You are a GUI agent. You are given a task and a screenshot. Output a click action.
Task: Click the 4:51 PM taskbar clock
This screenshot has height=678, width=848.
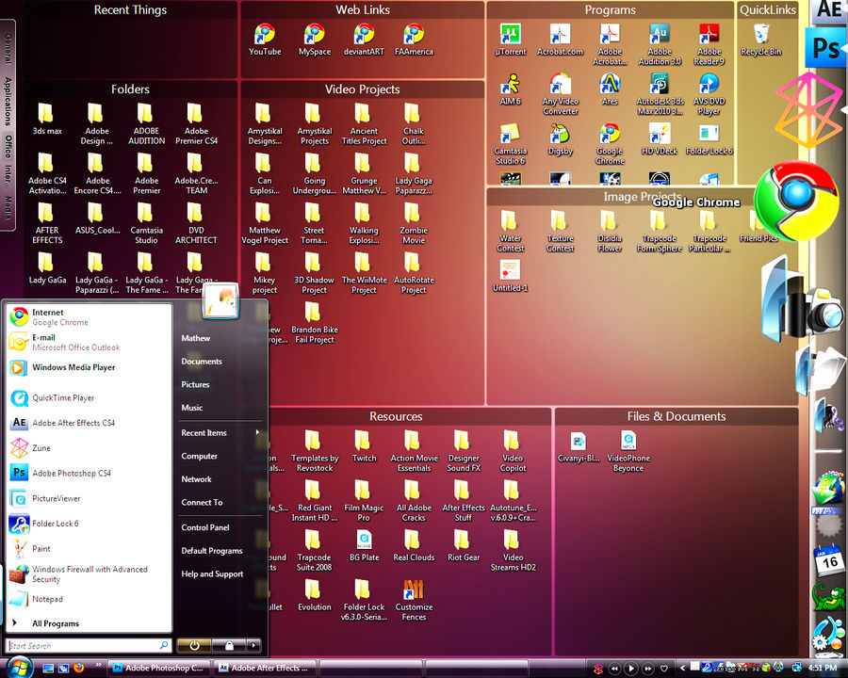(822, 669)
